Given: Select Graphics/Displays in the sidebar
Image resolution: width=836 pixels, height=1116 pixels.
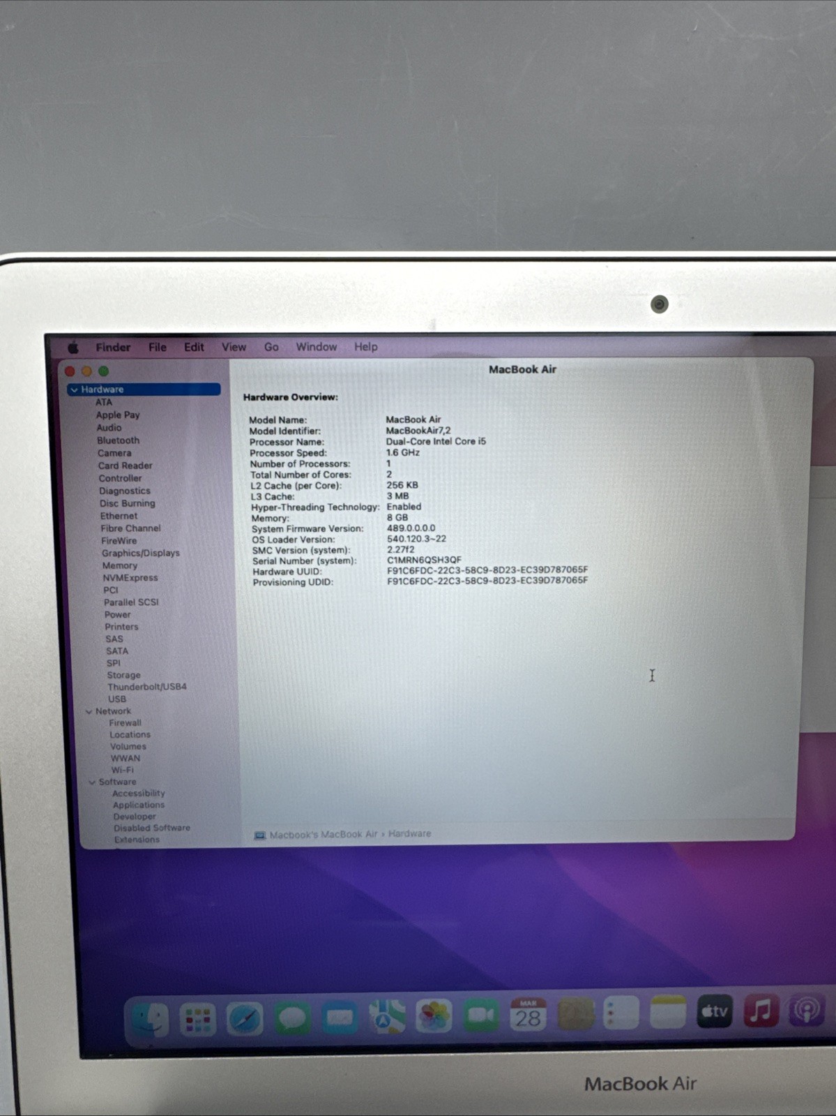Looking at the screenshot, I should pos(141,553).
